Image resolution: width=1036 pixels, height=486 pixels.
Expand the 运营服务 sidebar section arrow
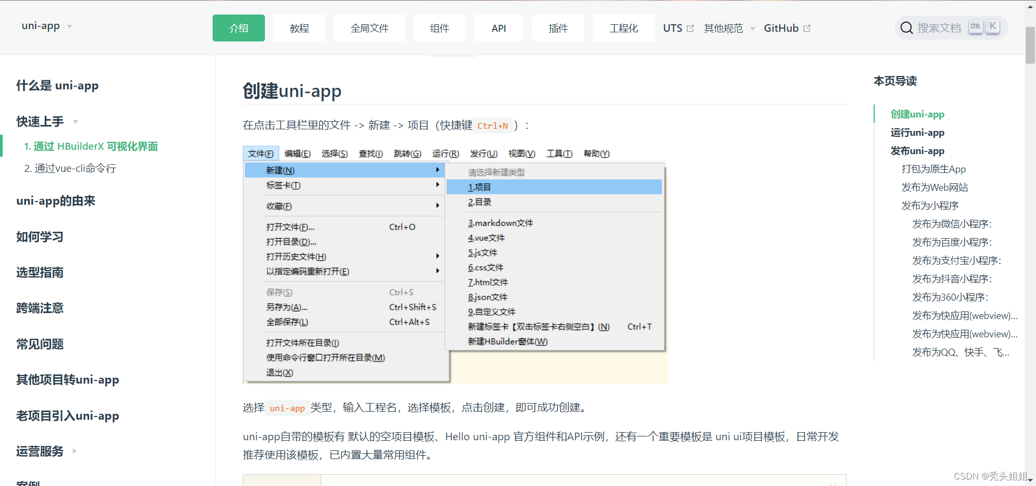74,451
